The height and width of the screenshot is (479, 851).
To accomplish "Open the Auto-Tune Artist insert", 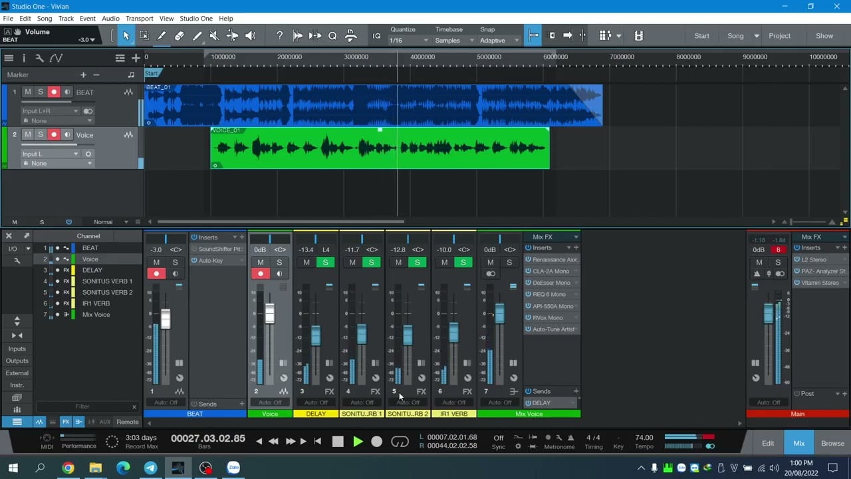I will [x=552, y=329].
